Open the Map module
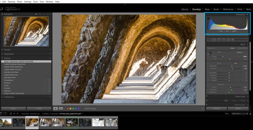The width and height of the screenshot is (253, 130). pos(207,9)
